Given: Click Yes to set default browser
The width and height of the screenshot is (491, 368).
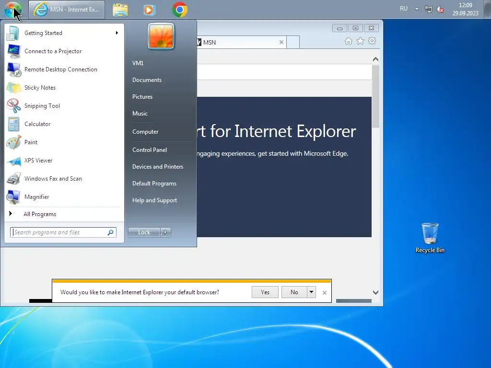Looking at the screenshot, I should [265, 292].
